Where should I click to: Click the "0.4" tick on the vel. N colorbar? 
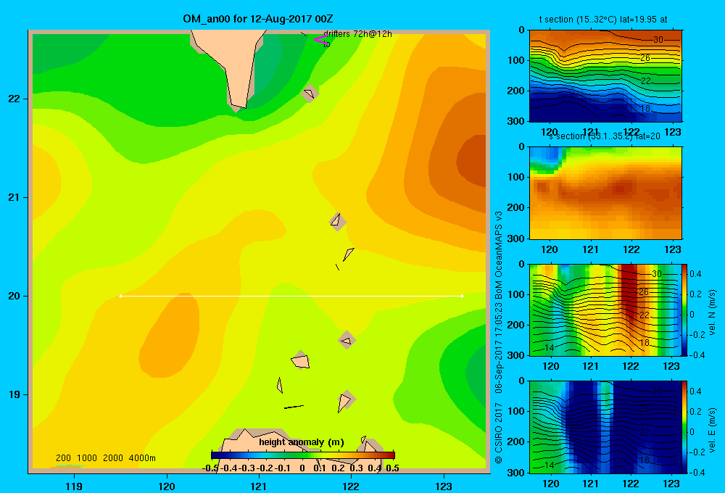695,274
